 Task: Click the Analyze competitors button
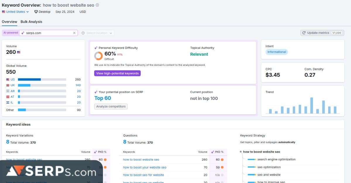point(111,107)
